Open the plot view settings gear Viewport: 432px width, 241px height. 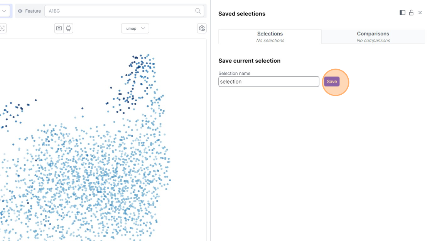click(202, 28)
